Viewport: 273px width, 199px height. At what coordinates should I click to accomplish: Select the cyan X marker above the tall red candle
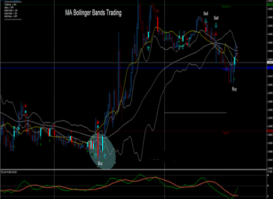98,126
